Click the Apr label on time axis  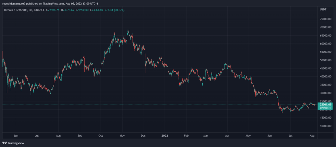pyautogui.click(x=227, y=135)
